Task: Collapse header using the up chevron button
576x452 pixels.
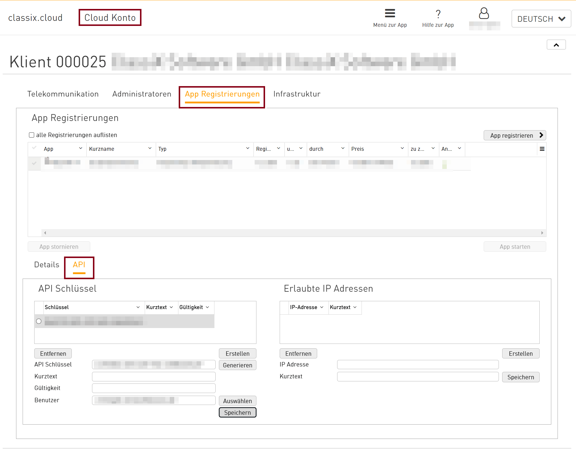Action: 556,45
